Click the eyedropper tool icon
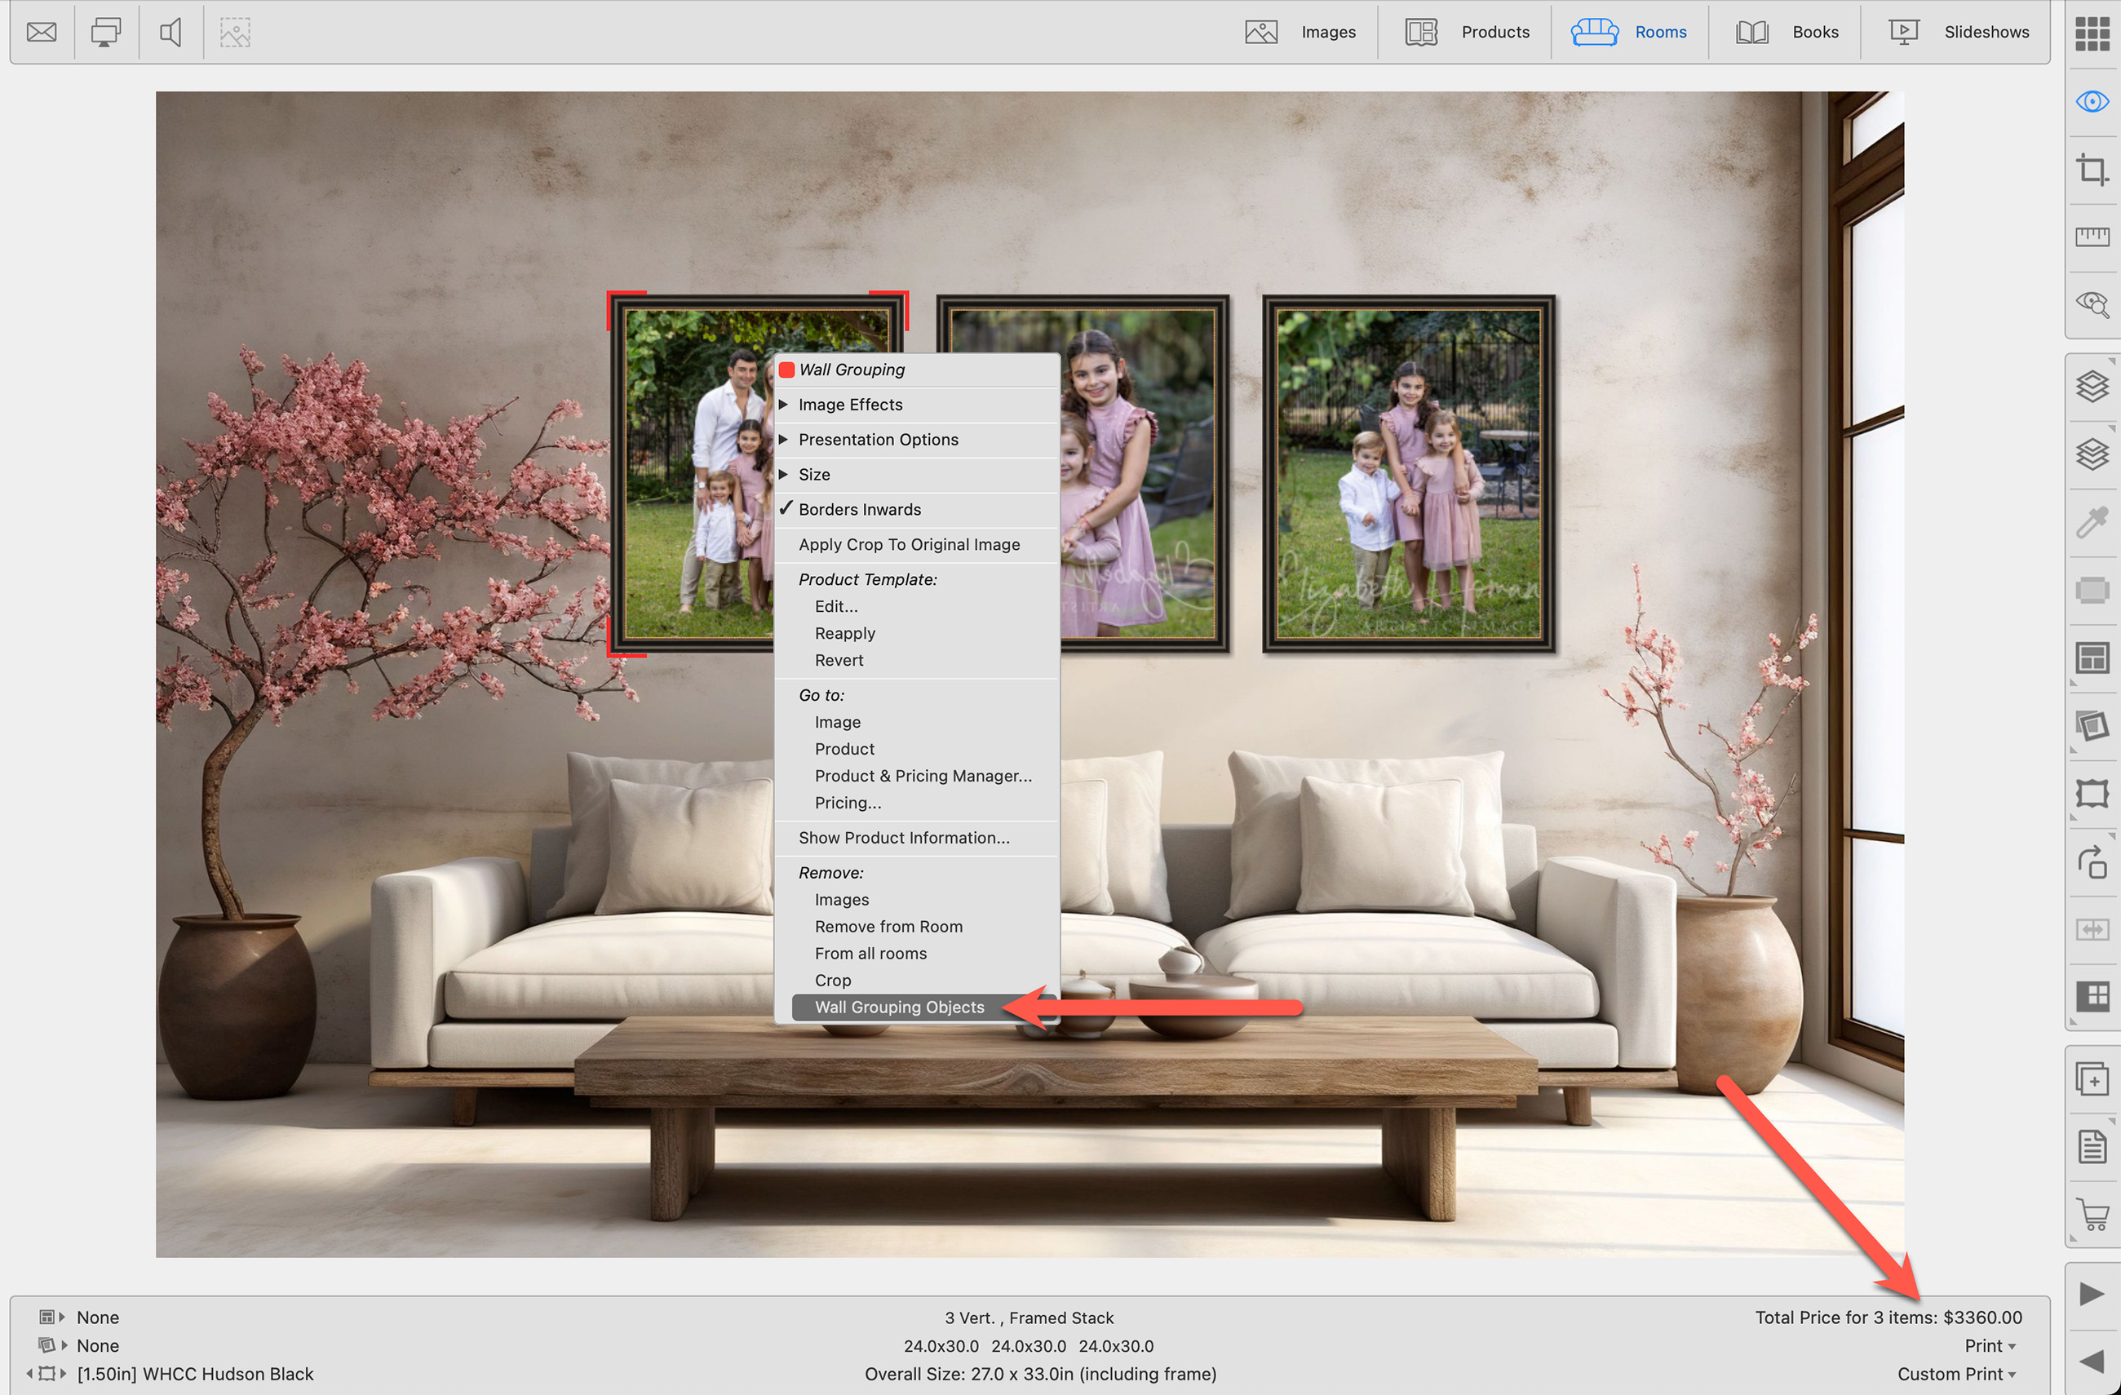This screenshot has height=1395, width=2121. click(x=2092, y=522)
